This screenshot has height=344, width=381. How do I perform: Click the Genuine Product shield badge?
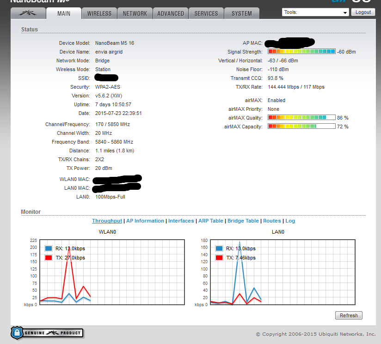(x=47, y=333)
